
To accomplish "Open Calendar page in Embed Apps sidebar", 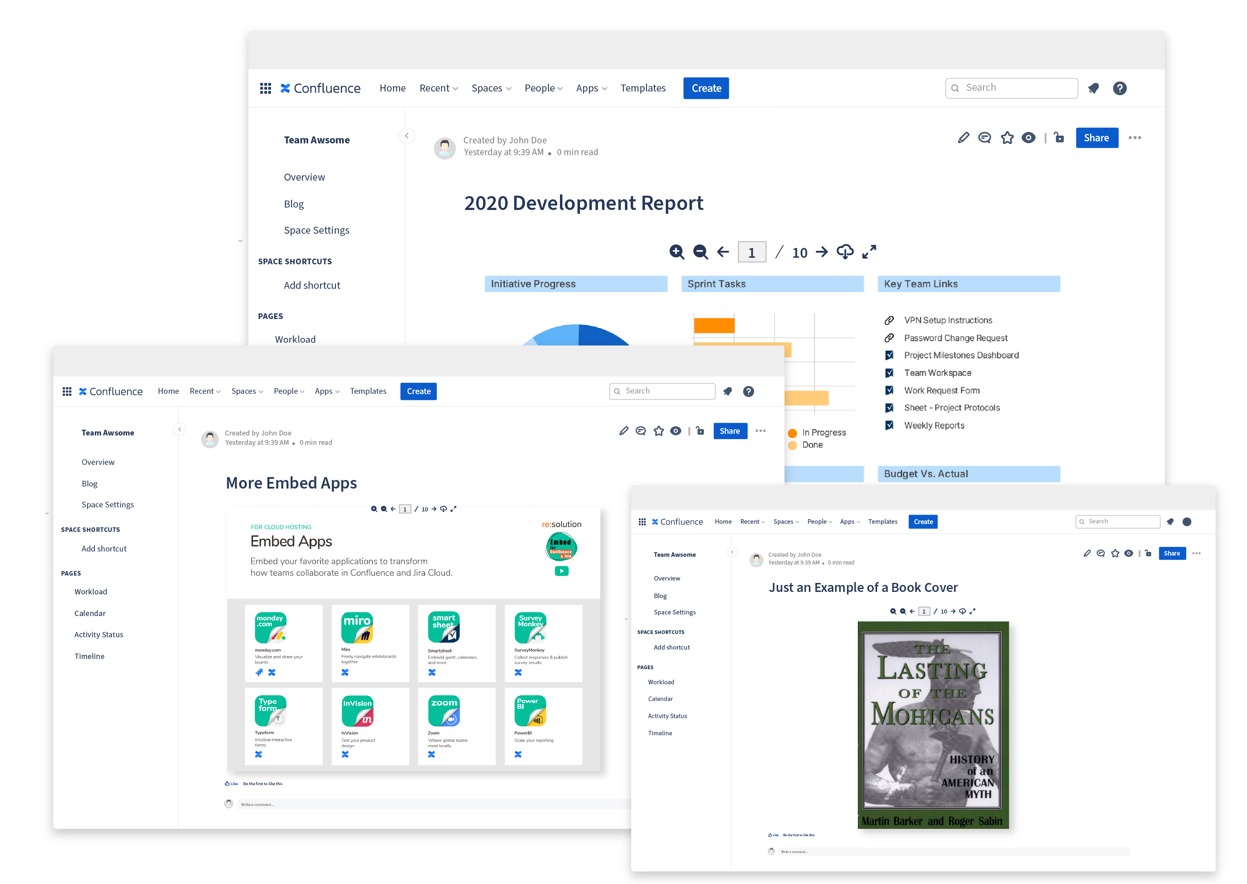I will tap(90, 613).
